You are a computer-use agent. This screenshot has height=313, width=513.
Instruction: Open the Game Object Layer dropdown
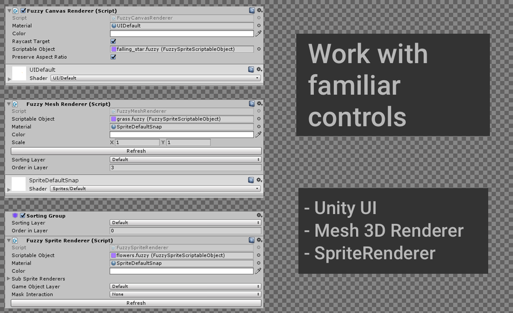(186, 287)
